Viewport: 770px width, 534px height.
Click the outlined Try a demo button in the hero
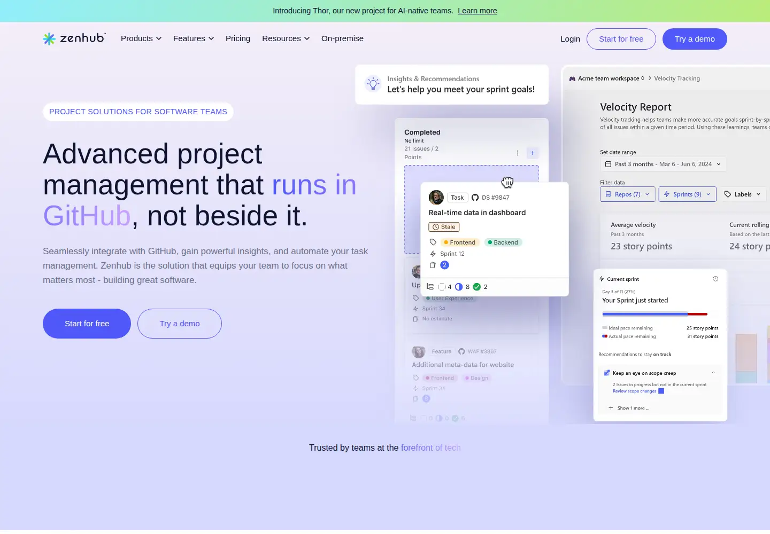[x=180, y=324]
